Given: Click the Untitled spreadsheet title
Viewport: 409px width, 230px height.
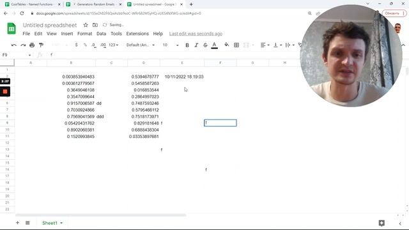Looking at the screenshot, I should pyautogui.click(x=50, y=25).
